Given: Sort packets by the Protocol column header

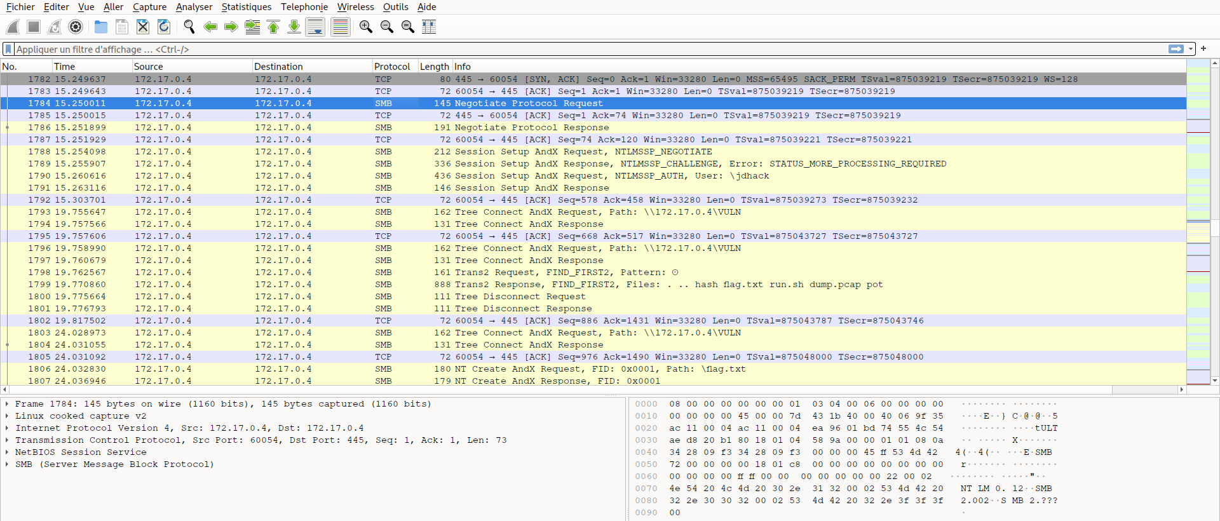Looking at the screenshot, I should point(392,67).
